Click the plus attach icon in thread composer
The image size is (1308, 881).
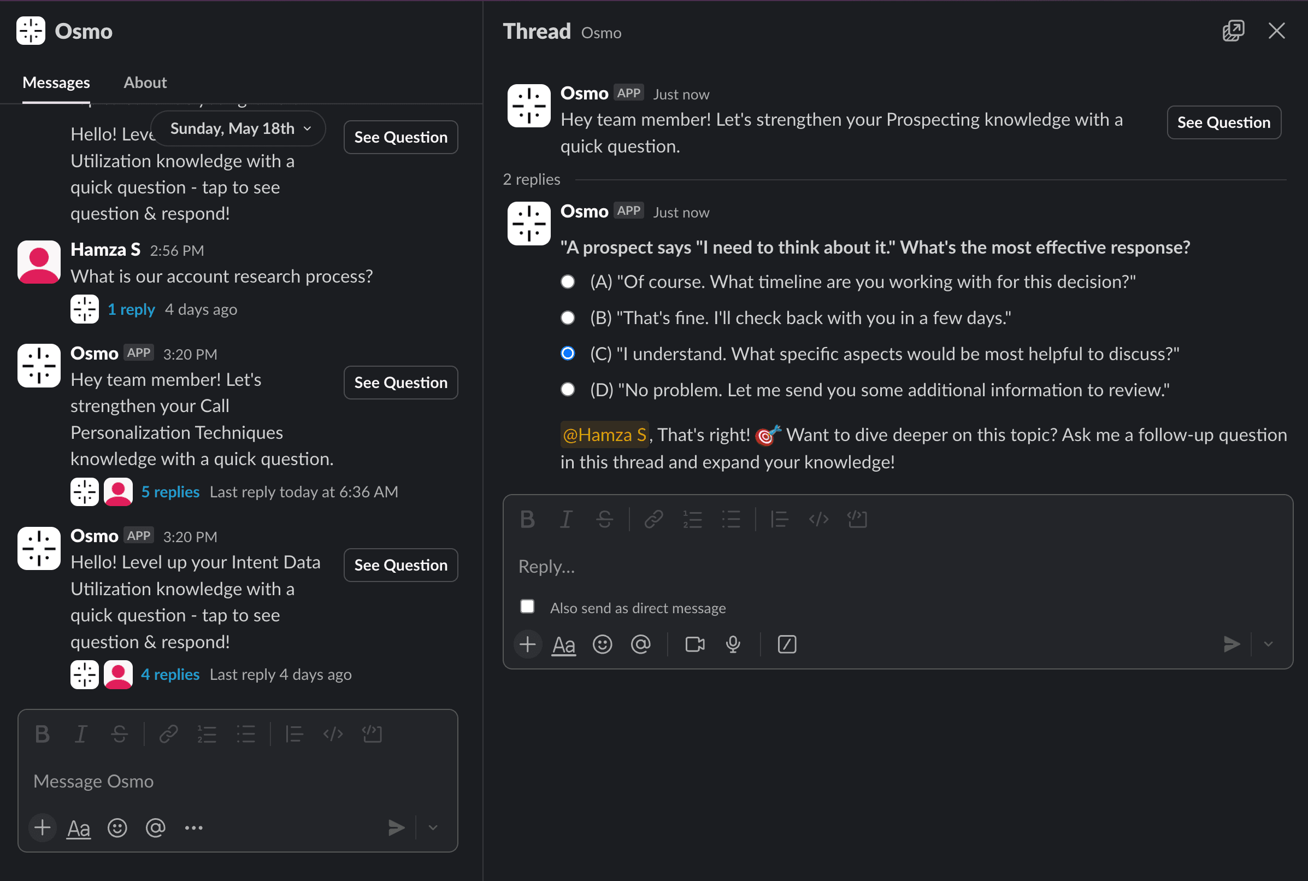tap(527, 644)
